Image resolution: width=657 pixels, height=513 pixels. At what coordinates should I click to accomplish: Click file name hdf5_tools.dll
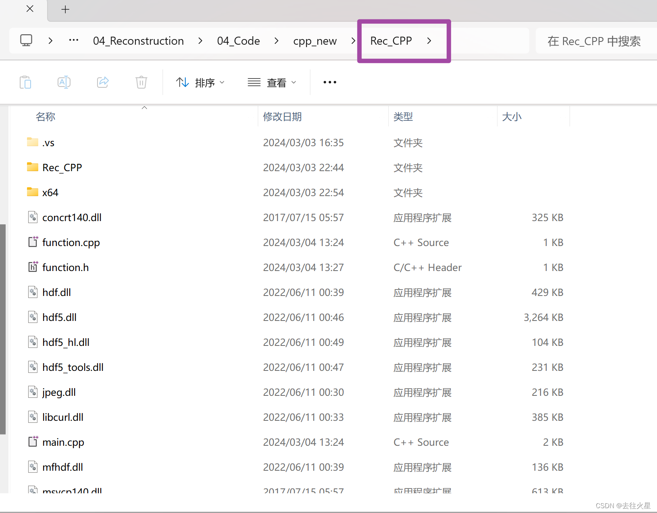(x=73, y=367)
